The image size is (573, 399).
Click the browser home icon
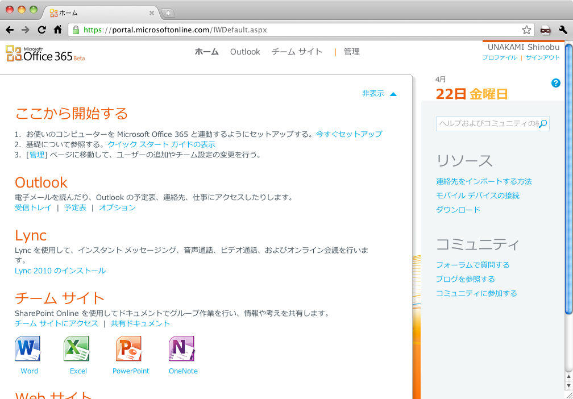pyautogui.click(x=57, y=30)
